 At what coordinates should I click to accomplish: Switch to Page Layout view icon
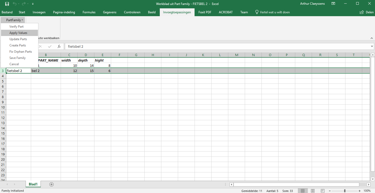[x=313, y=191]
